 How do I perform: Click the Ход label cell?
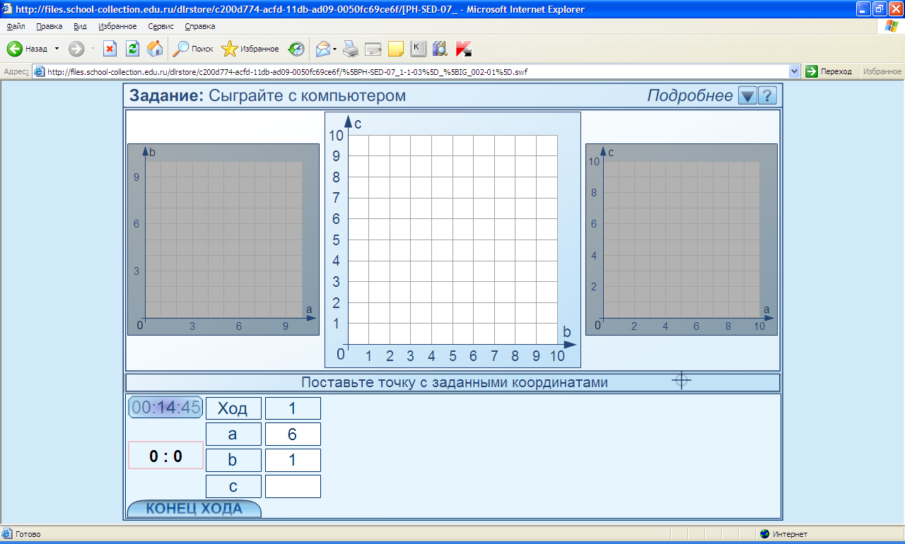233,408
